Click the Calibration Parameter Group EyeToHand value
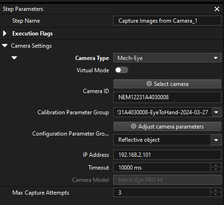This screenshot has height=205, width=224. pos(162,112)
